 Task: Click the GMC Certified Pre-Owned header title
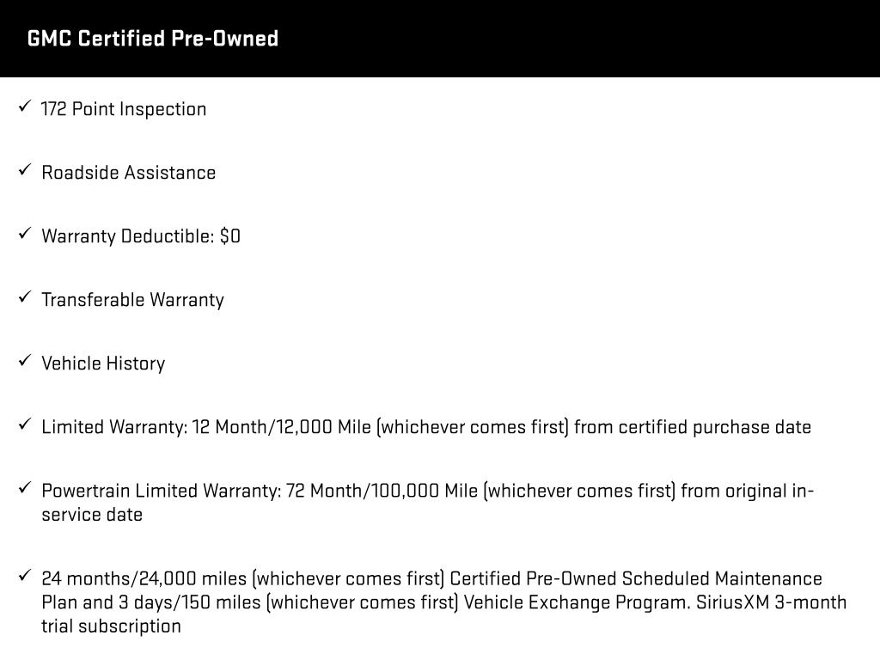pos(153,39)
